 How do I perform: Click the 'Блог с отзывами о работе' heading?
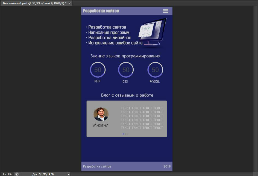pos(127,95)
